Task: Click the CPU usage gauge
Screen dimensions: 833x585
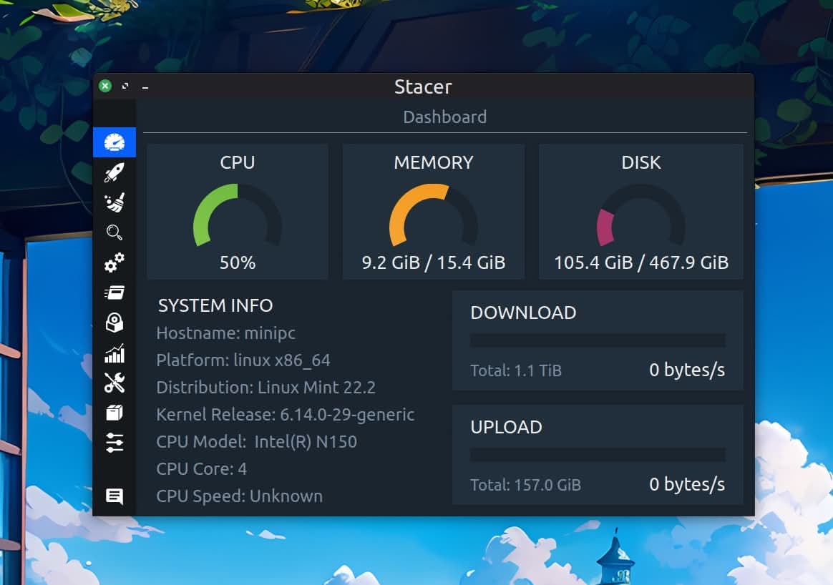Action: (238, 215)
